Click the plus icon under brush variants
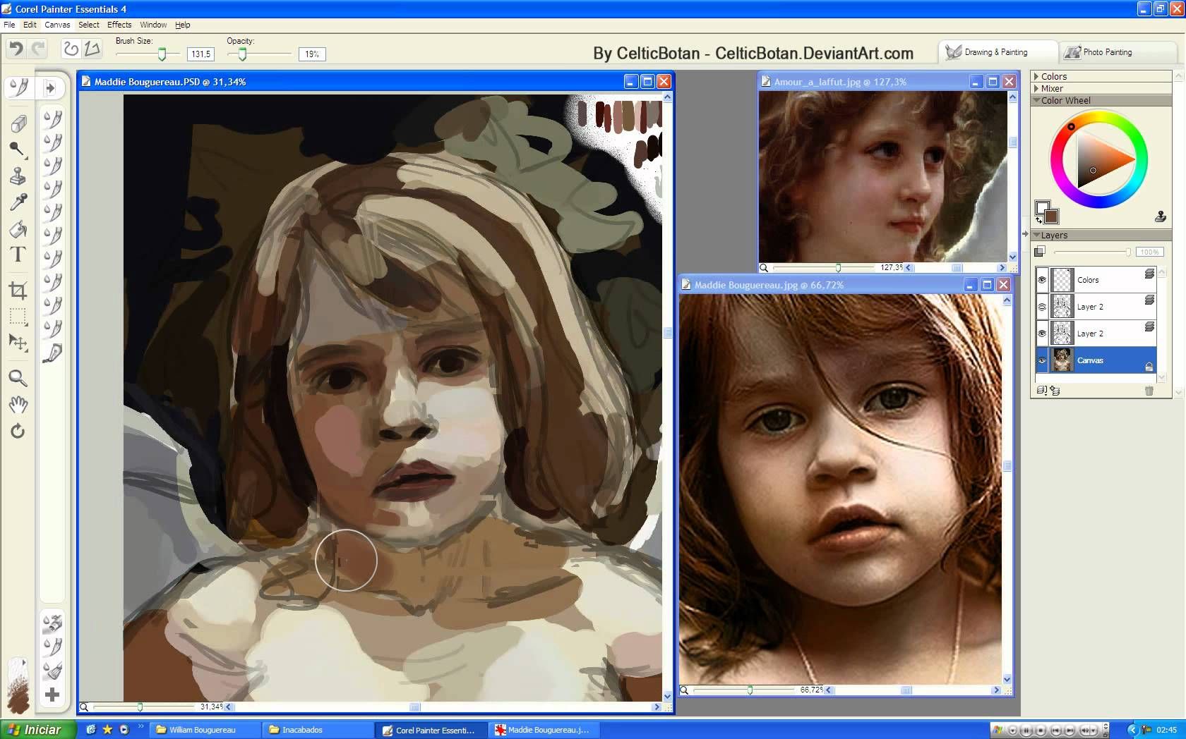The height and width of the screenshot is (739, 1186). (x=52, y=695)
